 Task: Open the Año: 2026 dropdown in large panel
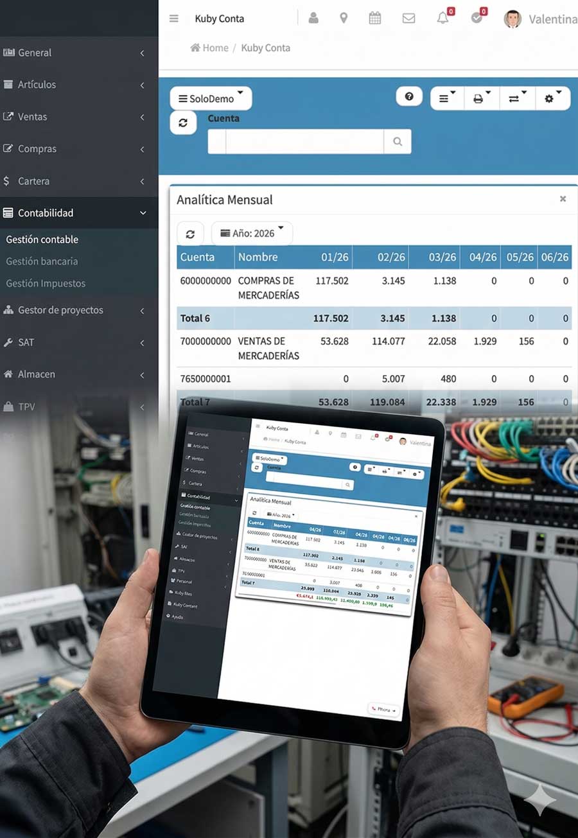[252, 234]
